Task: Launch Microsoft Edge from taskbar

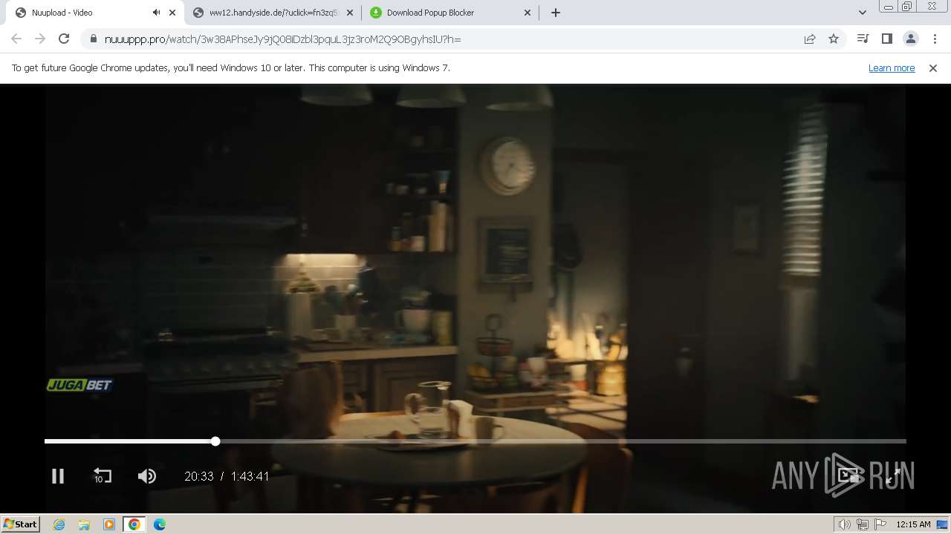Action: tap(160, 524)
